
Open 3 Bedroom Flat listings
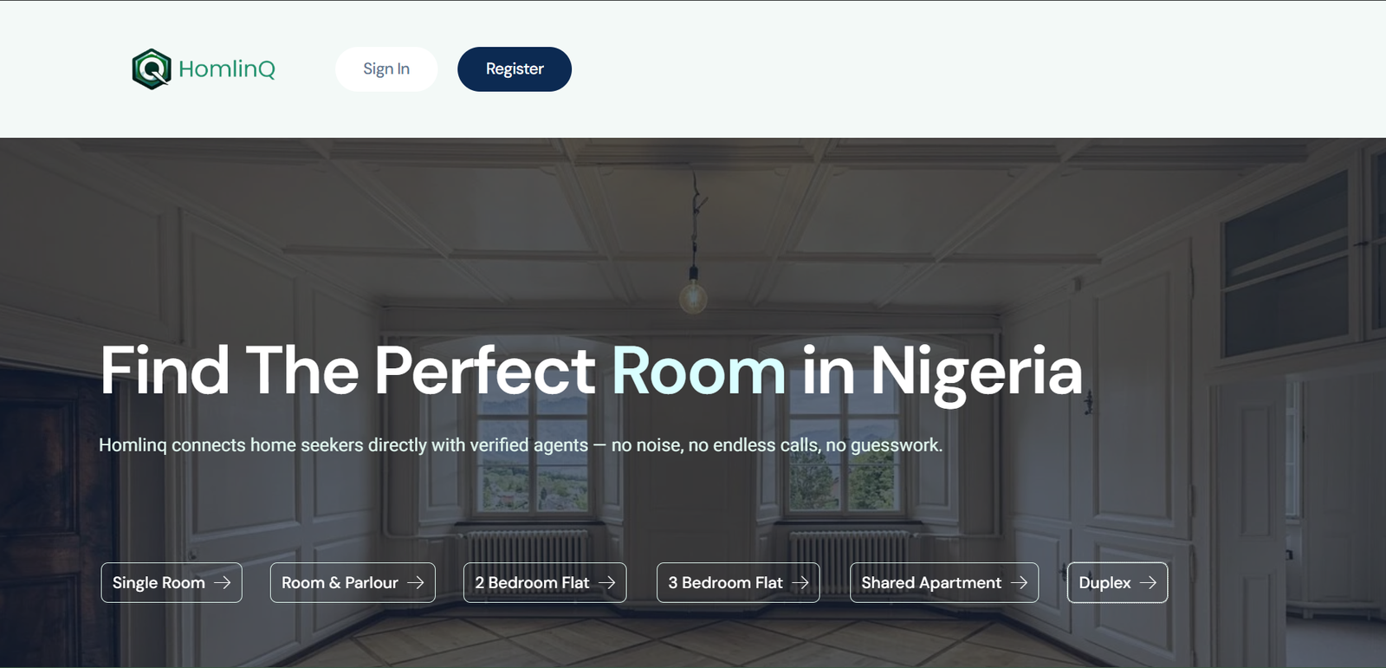pyautogui.click(x=738, y=583)
